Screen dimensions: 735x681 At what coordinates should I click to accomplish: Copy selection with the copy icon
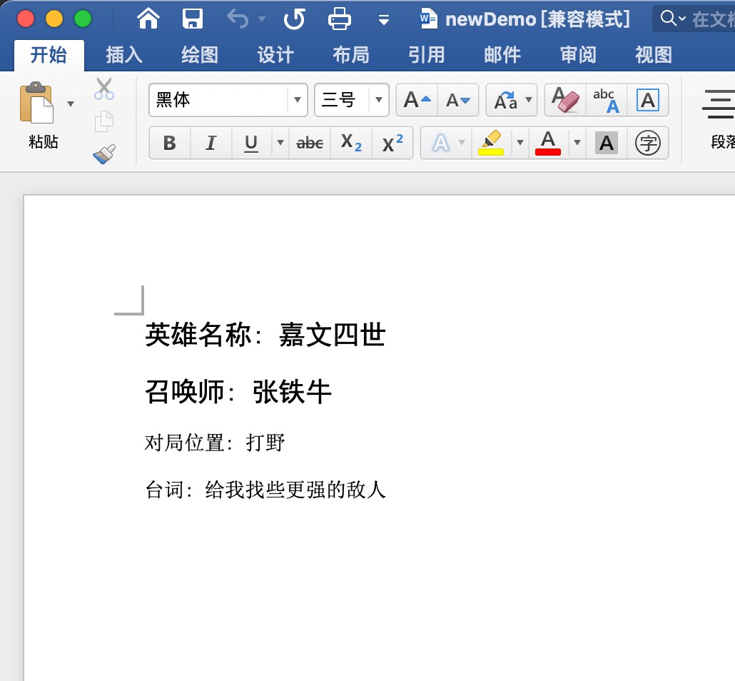(103, 121)
